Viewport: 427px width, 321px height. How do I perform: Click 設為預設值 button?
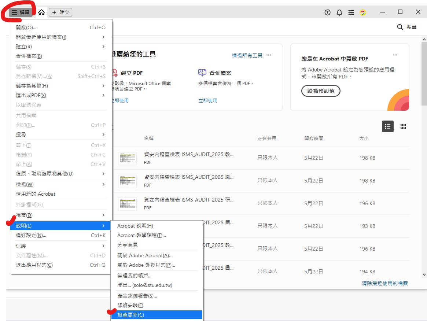click(x=321, y=91)
